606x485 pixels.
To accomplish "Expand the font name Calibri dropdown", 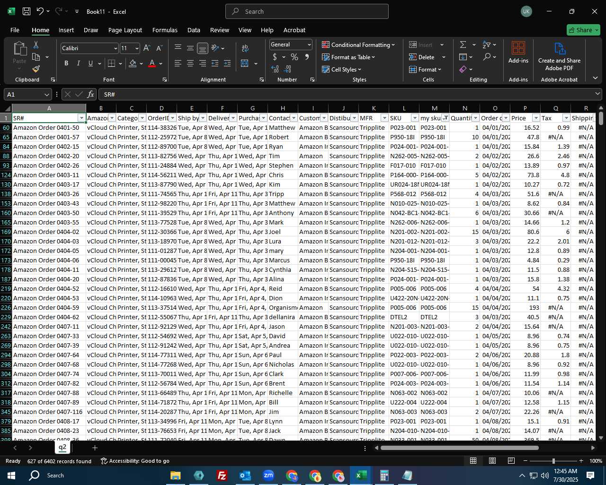I will pyautogui.click(x=115, y=48).
